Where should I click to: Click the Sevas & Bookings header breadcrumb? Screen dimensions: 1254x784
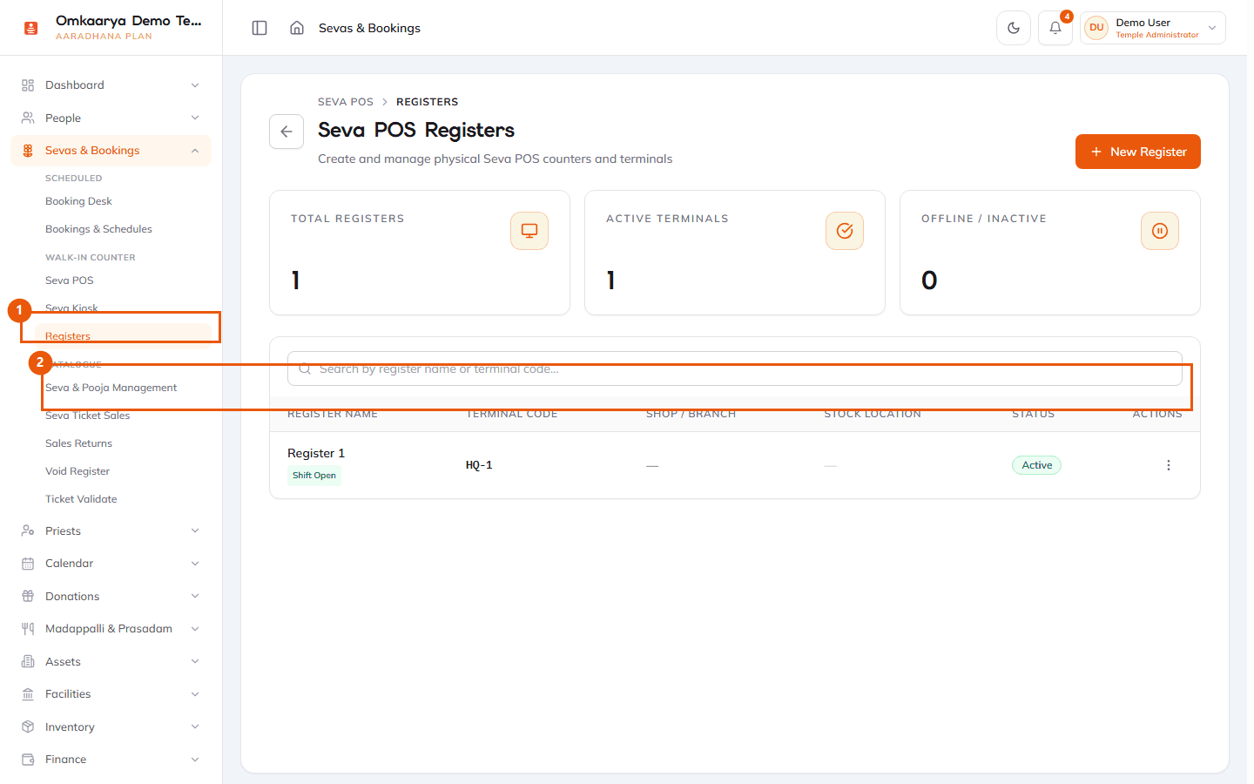coord(369,28)
